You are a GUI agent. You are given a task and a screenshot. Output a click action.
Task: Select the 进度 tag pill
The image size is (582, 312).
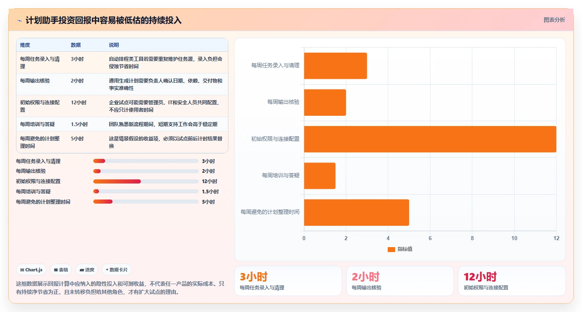click(87, 270)
